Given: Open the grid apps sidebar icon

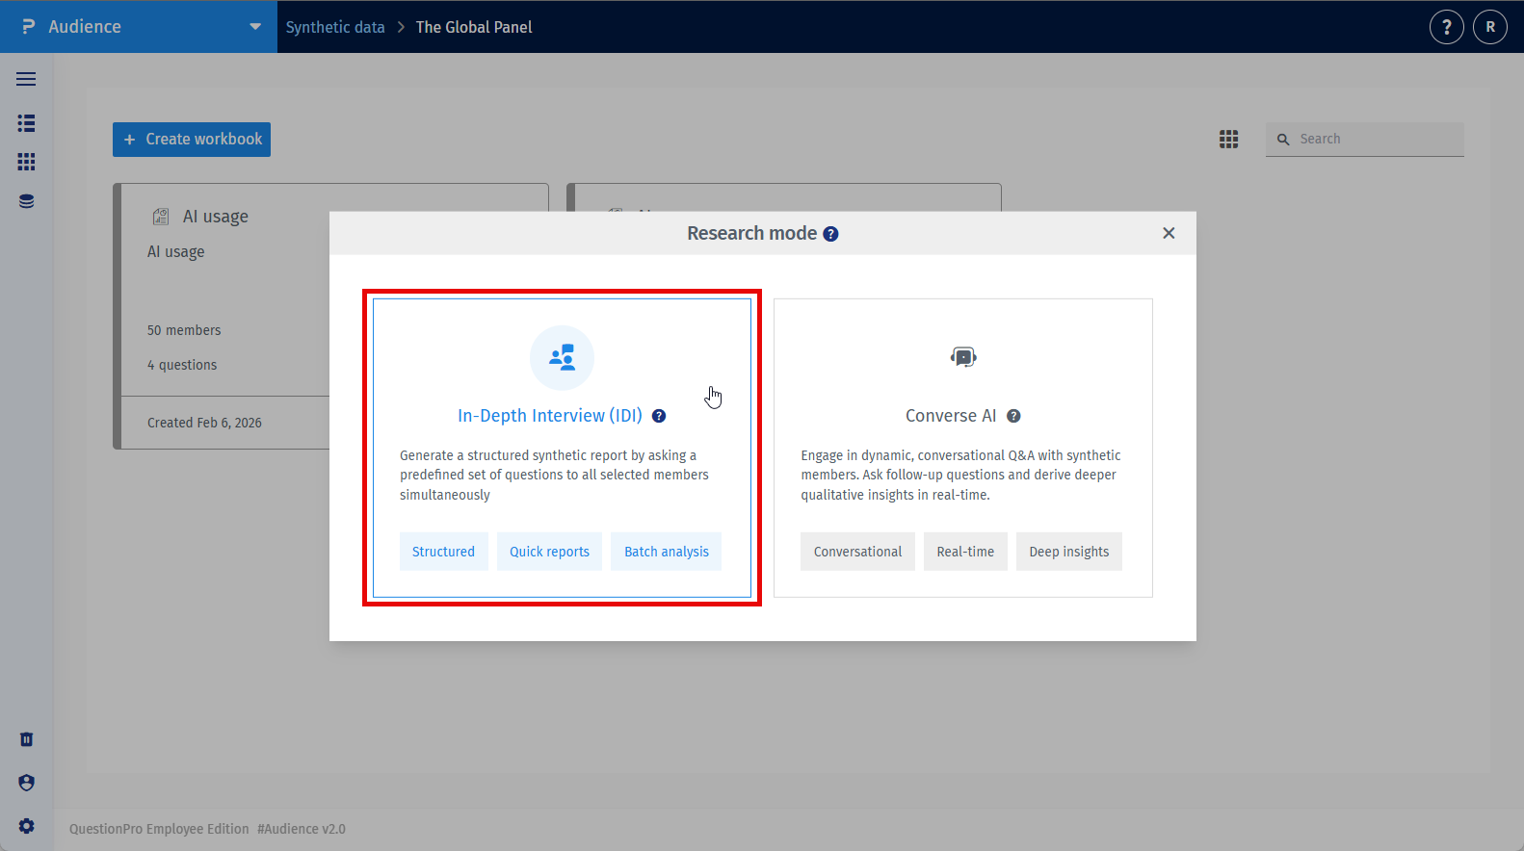Looking at the screenshot, I should (26, 162).
